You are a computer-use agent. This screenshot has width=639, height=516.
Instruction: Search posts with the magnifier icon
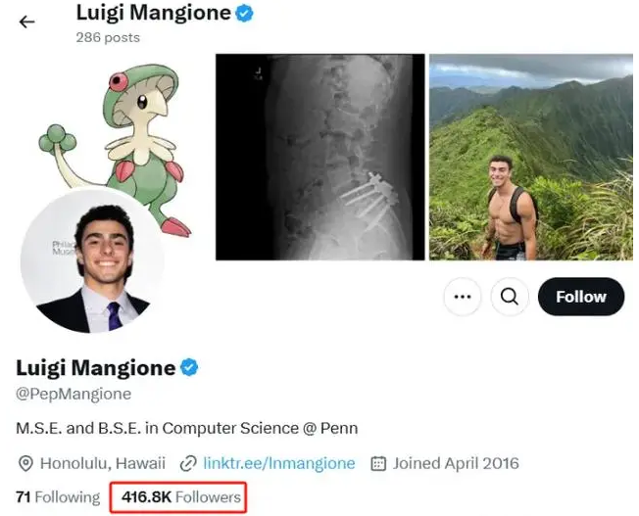pyautogui.click(x=509, y=297)
